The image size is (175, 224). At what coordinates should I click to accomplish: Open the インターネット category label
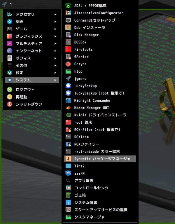coord(29,51)
